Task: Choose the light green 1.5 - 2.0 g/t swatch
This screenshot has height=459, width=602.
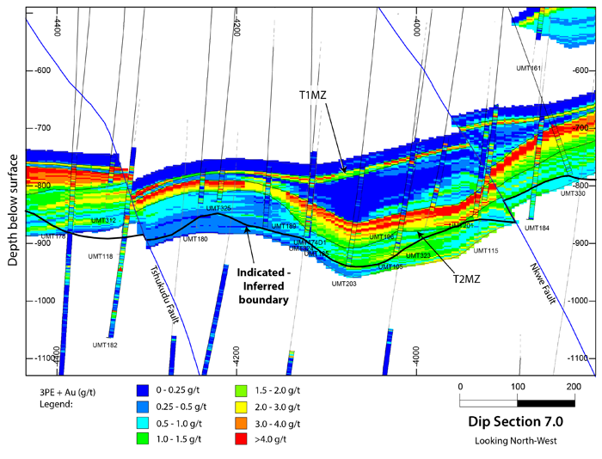Action: point(243,390)
